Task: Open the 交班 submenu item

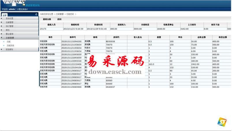Action: pyautogui.click(x=9, y=42)
